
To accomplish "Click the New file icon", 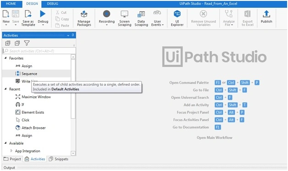I will (6, 14).
